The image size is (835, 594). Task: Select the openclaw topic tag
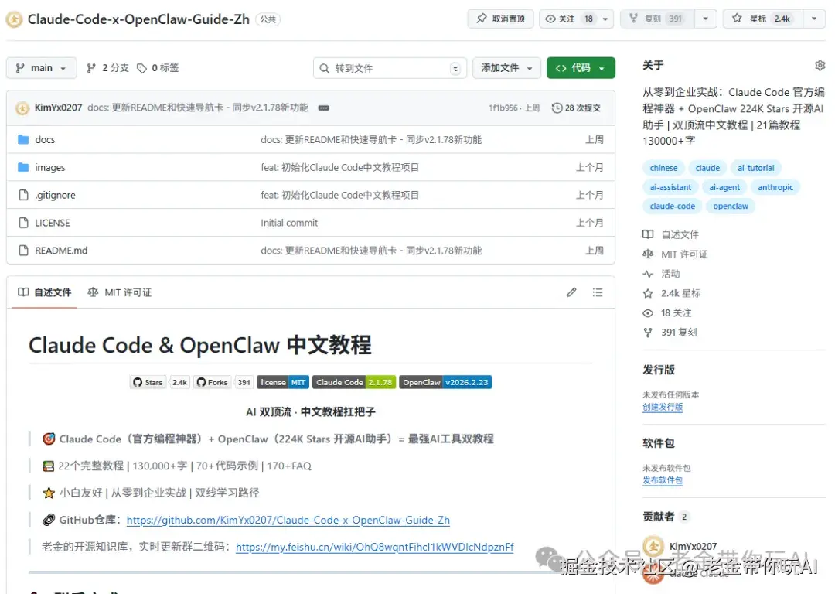click(x=731, y=207)
